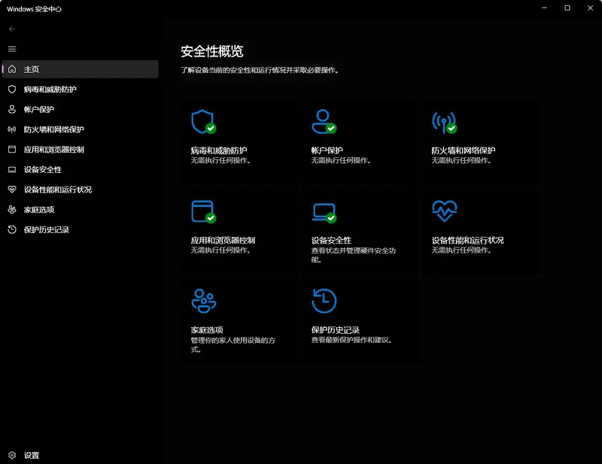Click the Wi-Fi styled 防火墙和网络保护 tile icon
This screenshot has height=464, width=602.
pos(443,122)
